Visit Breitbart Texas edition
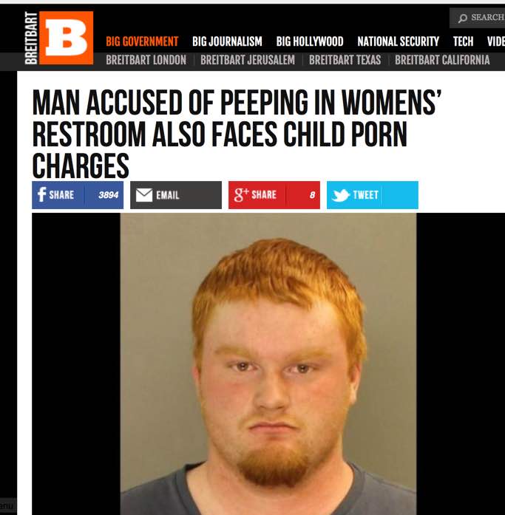Image resolution: width=505 pixels, height=515 pixels. (x=345, y=60)
